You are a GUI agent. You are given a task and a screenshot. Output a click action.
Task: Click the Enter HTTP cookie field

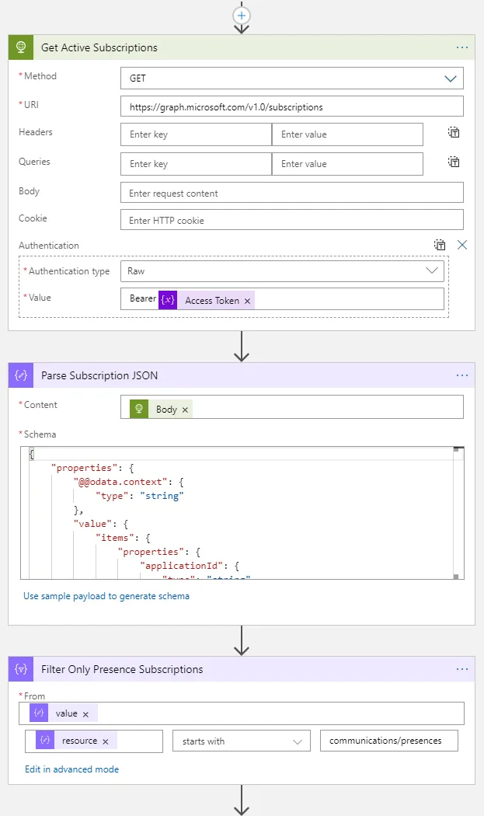coord(292,220)
